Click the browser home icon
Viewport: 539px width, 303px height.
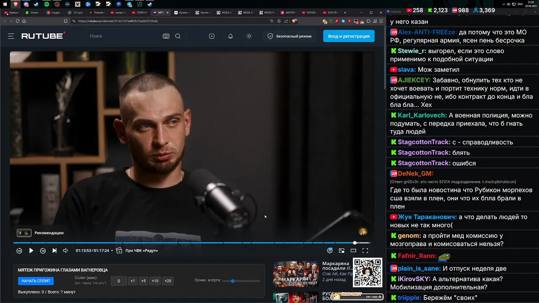pyautogui.click(x=24, y=21)
